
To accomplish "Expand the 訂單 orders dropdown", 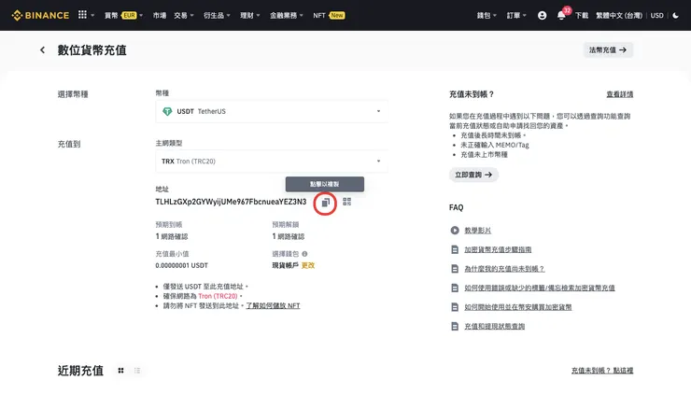I will coord(516,16).
